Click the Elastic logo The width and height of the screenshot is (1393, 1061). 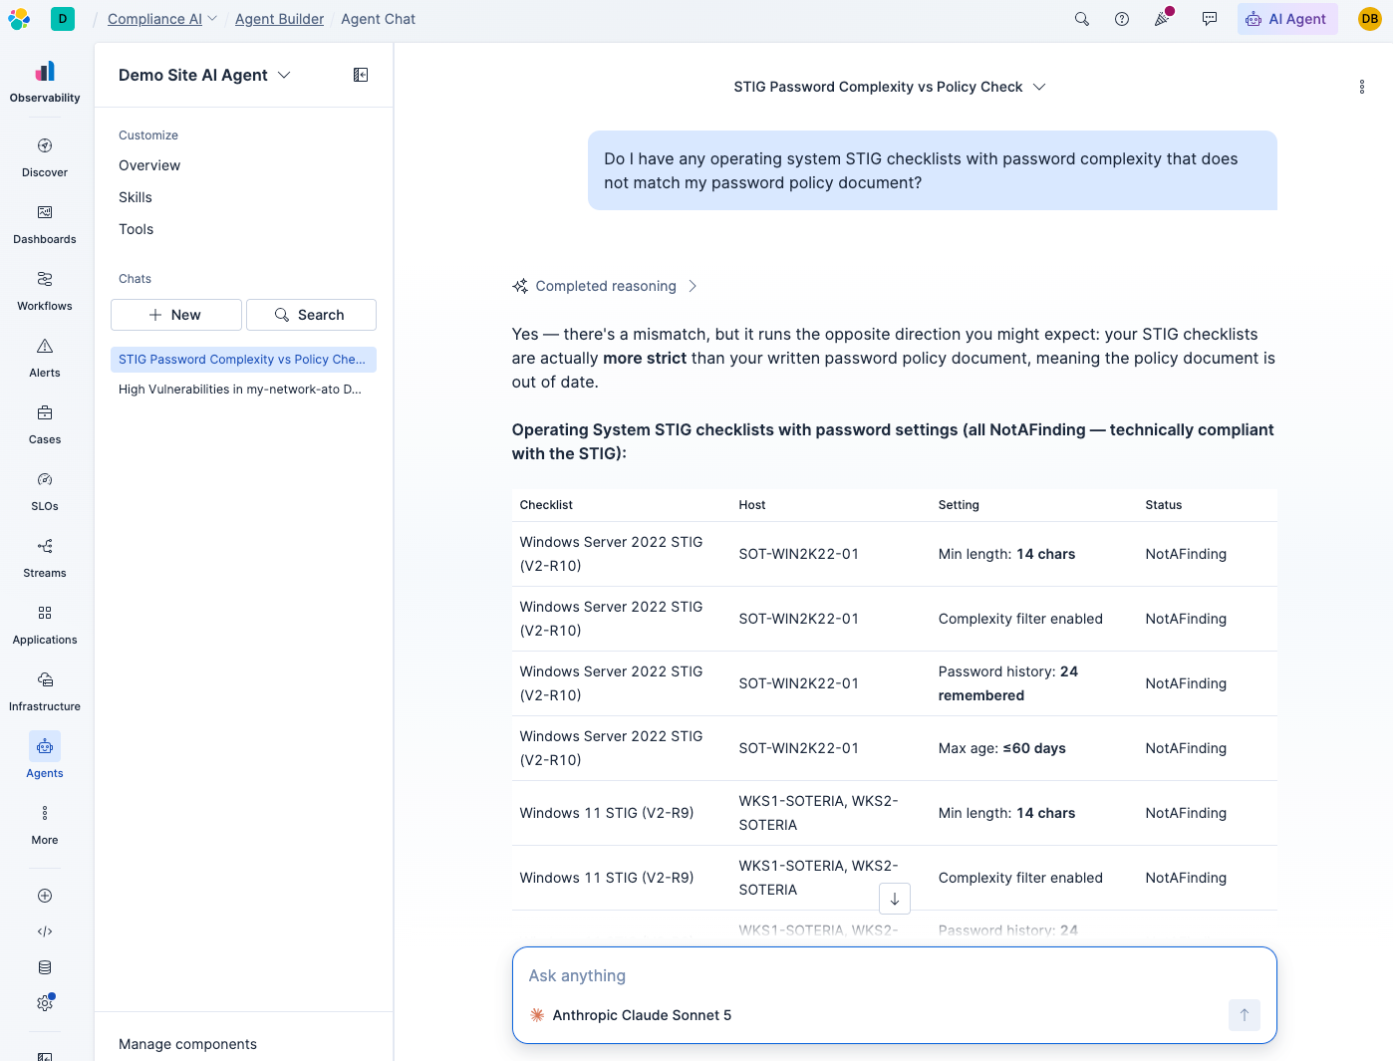point(19,19)
